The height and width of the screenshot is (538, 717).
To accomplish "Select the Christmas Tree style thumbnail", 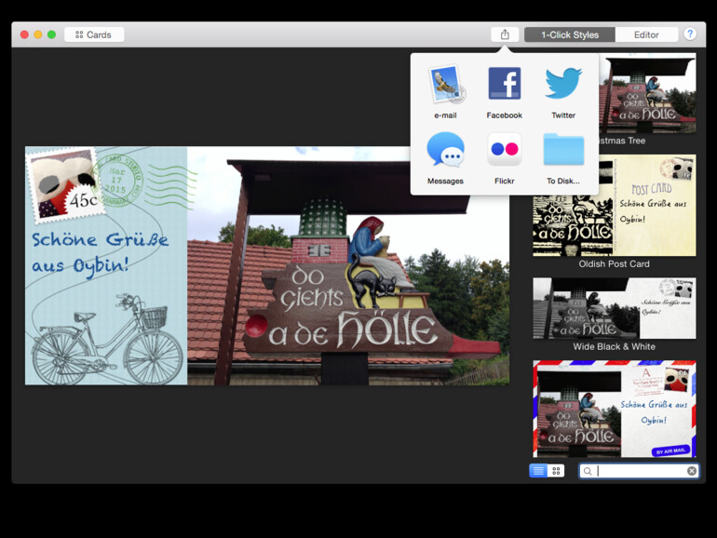I will click(647, 93).
